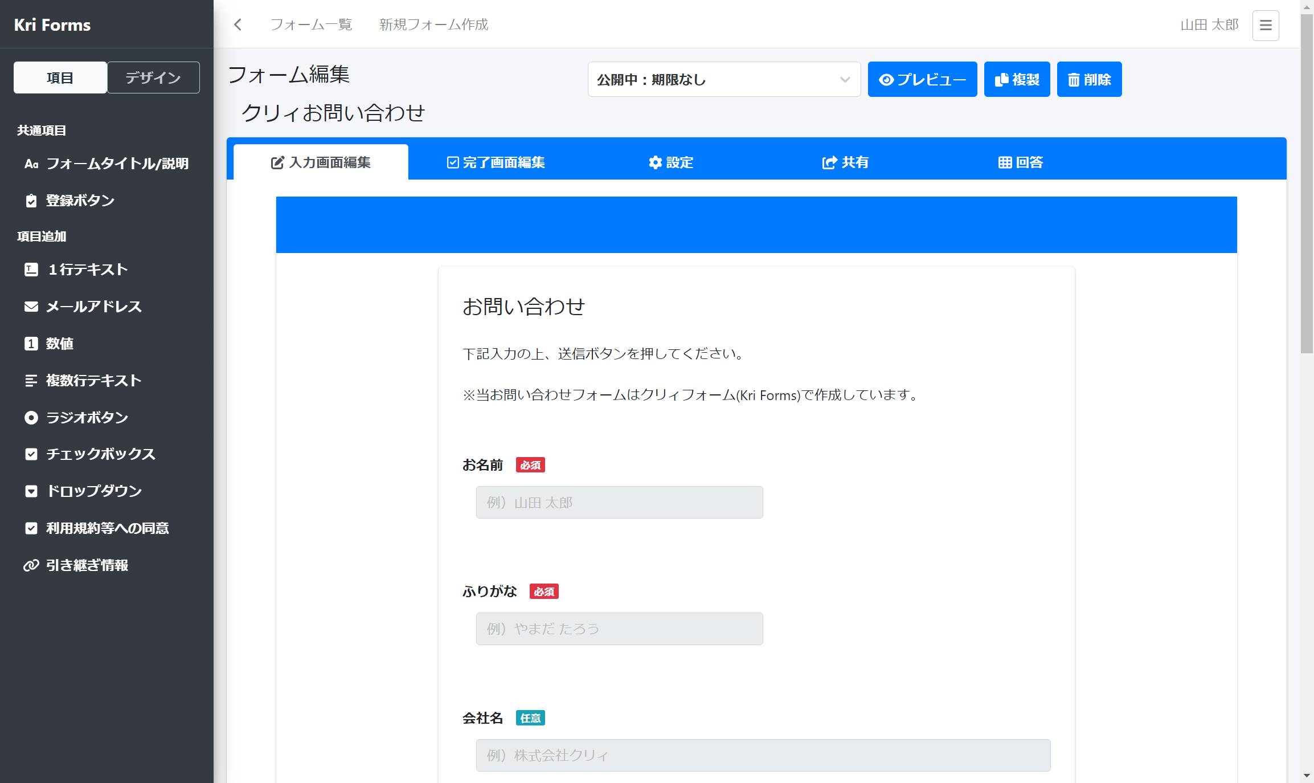
Task: Add a 利用規約等への同意 field
Action: (107, 528)
